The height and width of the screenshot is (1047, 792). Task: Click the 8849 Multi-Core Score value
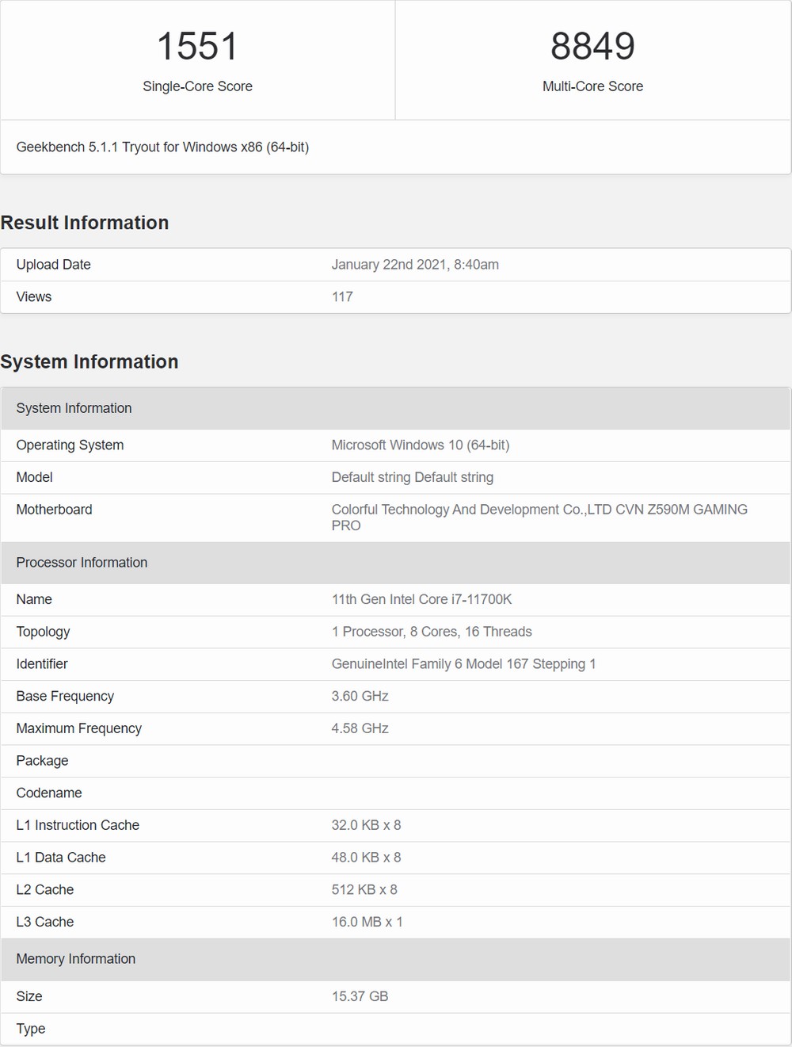592,46
